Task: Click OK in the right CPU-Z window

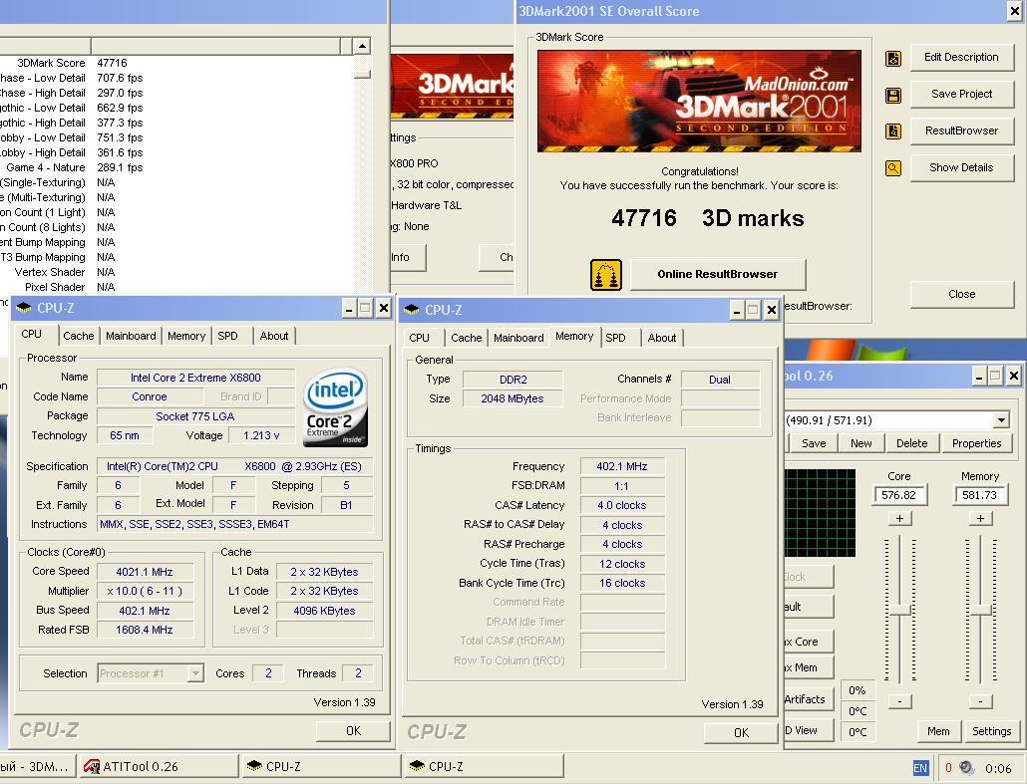Action: coord(741,733)
